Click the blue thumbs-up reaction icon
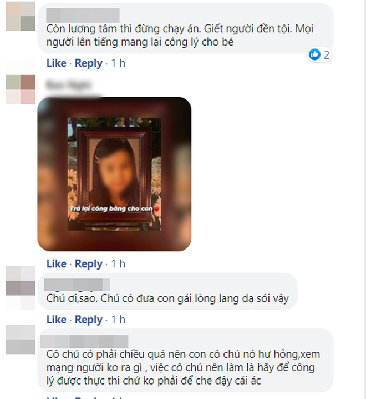 [x=314, y=54]
